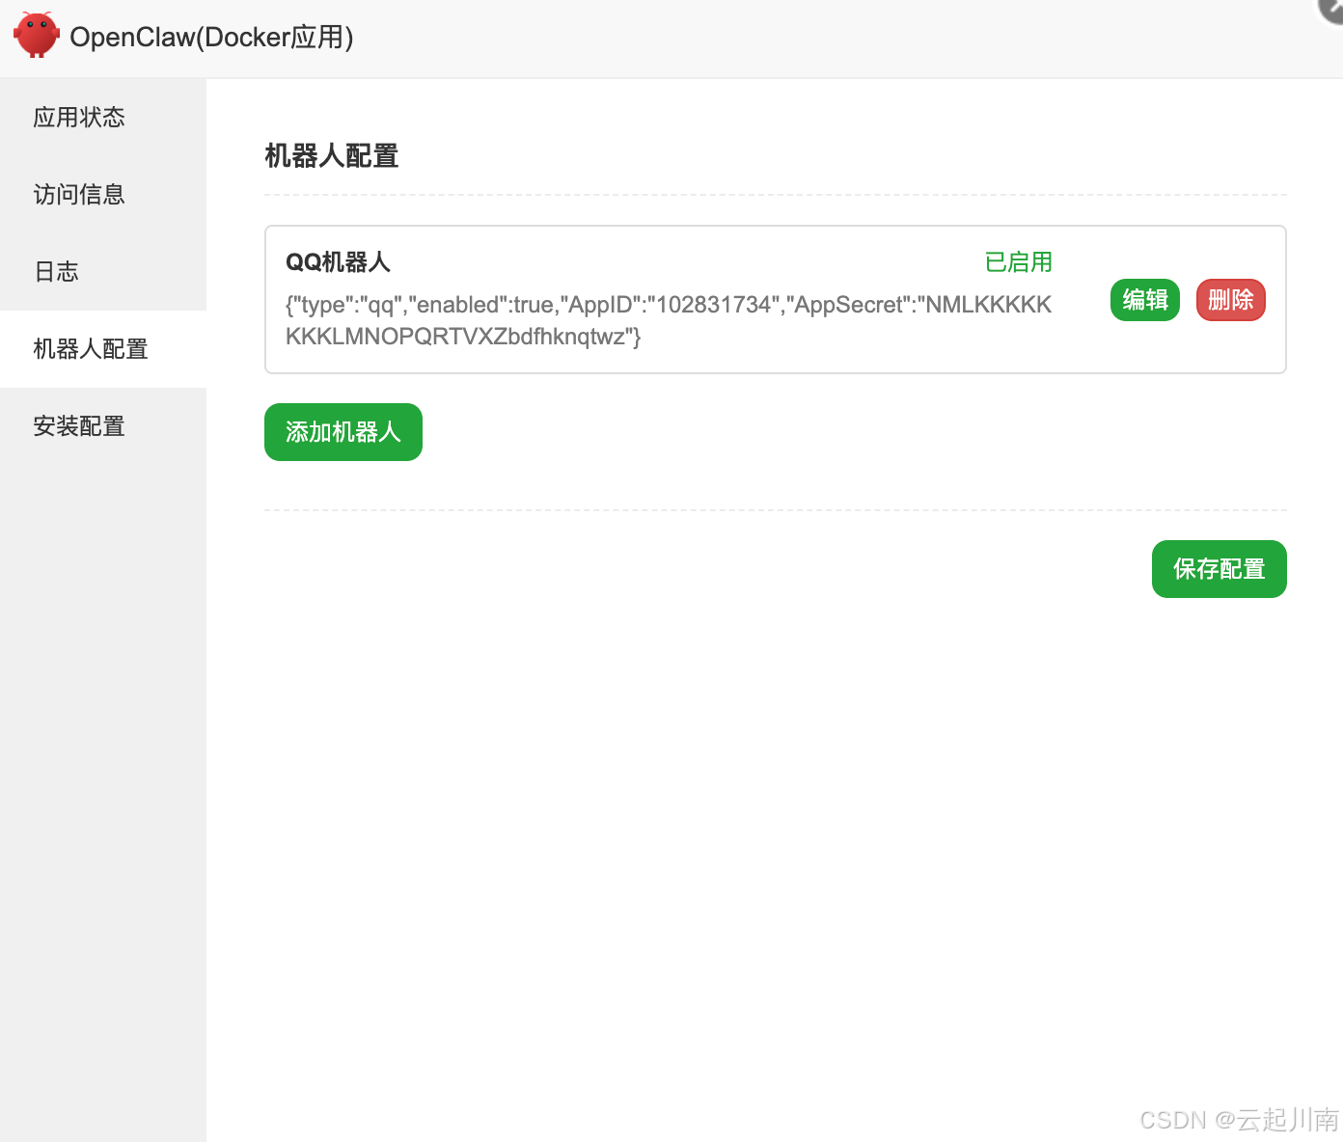Click the 编辑 button for QQ机器人
The height and width of the screenshot is (1142, 1343).
(x=1144, y=300)
